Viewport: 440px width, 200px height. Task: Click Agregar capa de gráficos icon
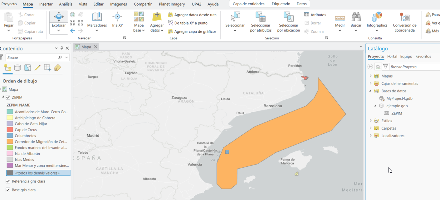pos(170,31)
